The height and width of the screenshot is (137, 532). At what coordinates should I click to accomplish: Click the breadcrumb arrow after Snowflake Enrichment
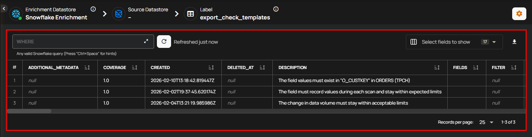pos(104,14)
